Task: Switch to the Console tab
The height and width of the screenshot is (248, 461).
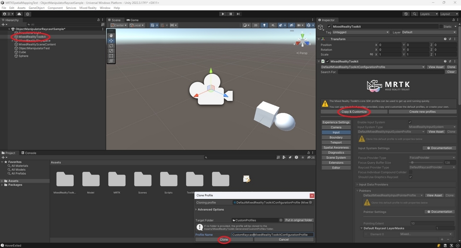Action: (x=29, y=153)
